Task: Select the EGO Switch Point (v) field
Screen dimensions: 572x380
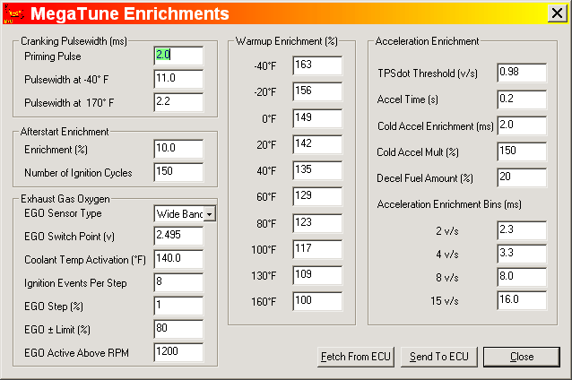Action: click(178, 236)
